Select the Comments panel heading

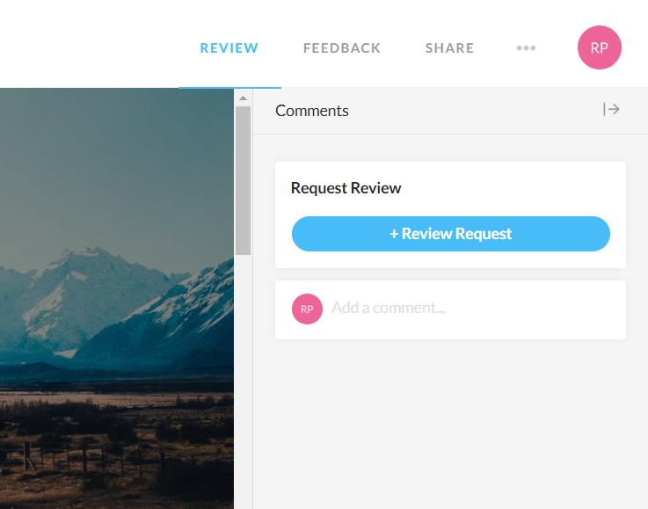click(312, 111)
